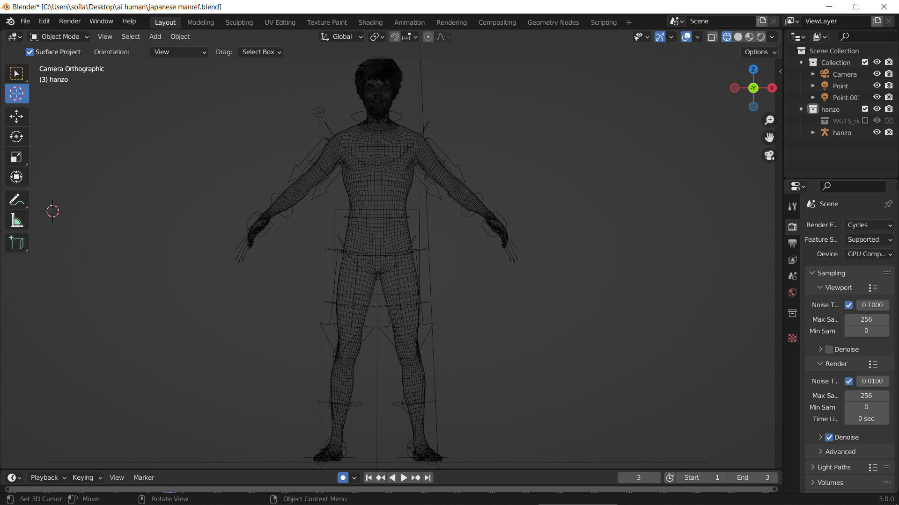Viewport: 899px width, 505px height.
Task: Select the Measure tool
Action: pyautogui.click(x=16, y=220)
